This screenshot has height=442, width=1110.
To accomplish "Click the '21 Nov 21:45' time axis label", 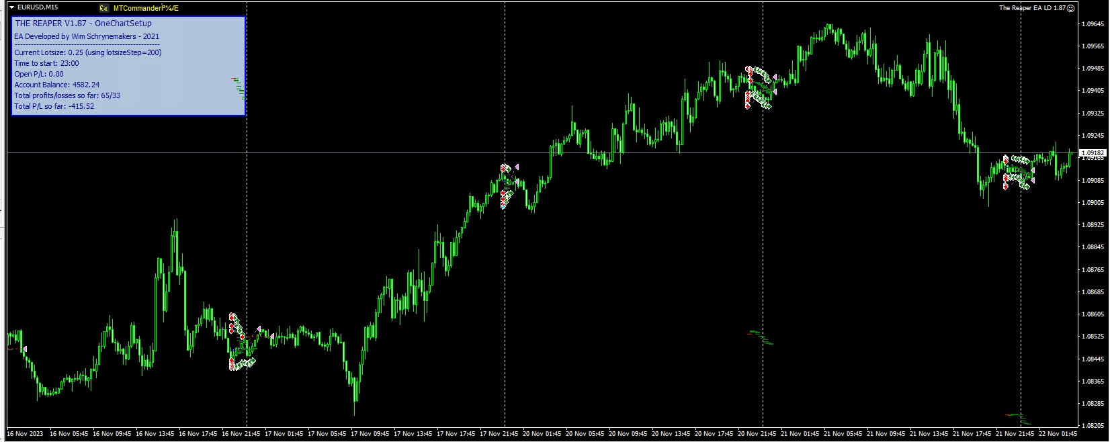I will coord(1015,433).
